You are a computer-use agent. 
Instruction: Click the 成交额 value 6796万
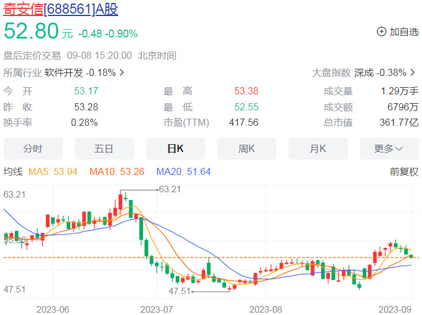click(403, 107)
